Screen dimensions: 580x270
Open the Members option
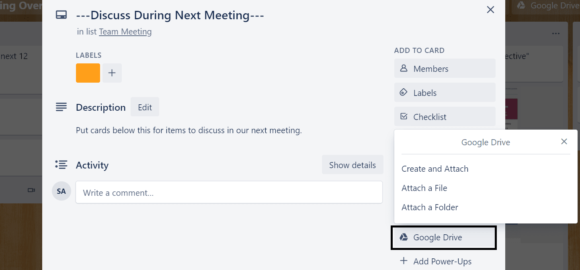pyautogui.click(x=445, y=69)
